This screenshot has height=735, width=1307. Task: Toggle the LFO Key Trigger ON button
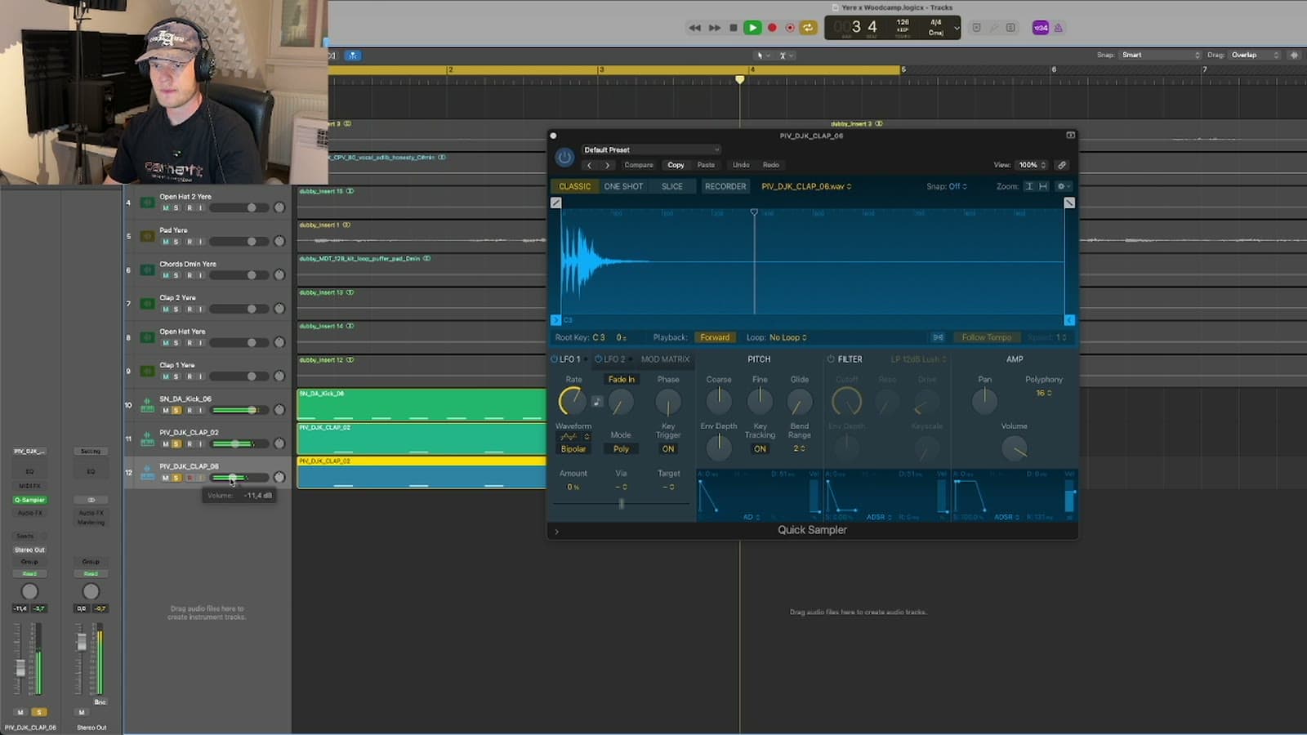(x=668, y=449)
